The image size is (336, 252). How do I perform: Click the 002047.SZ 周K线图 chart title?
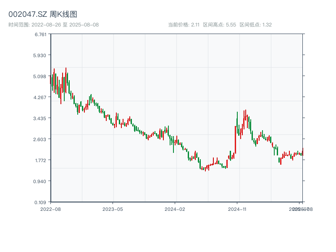pos(43,15)
